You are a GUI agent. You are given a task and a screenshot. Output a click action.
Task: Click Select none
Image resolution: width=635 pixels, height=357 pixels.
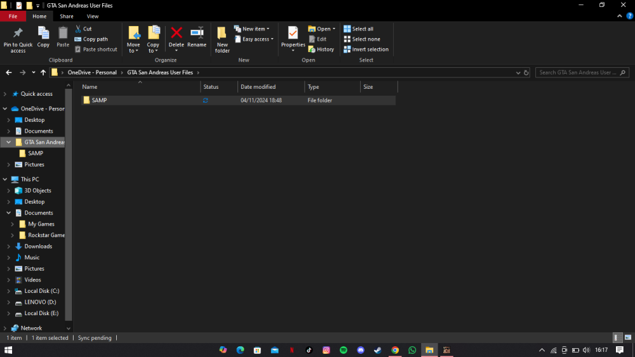(362, 39)
